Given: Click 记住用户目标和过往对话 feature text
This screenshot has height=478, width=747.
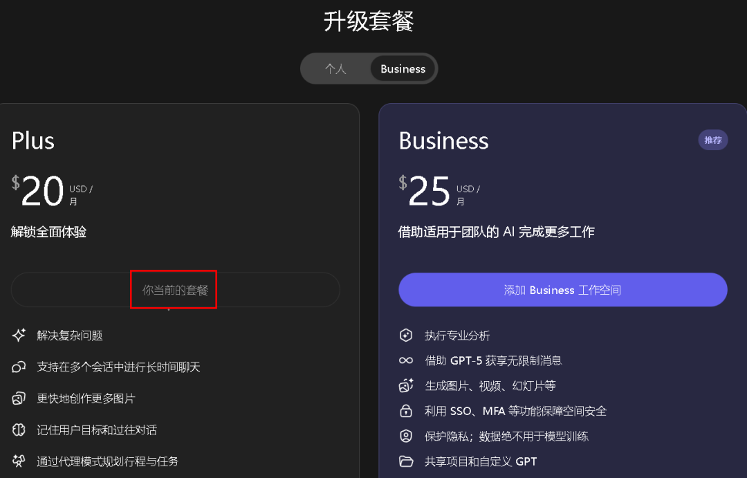Looking at the screenshot, I should pos(97,430).
